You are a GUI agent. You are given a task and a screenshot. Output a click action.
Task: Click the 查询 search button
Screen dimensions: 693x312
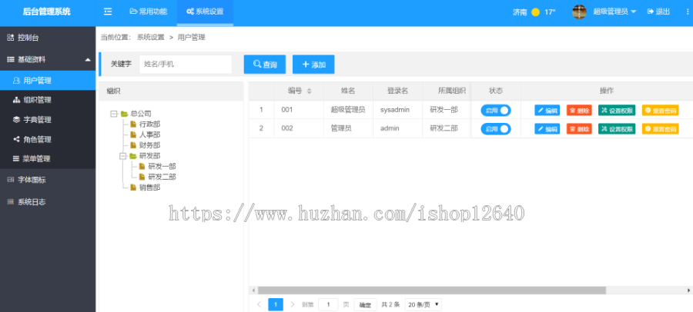(x=265, y=65)
